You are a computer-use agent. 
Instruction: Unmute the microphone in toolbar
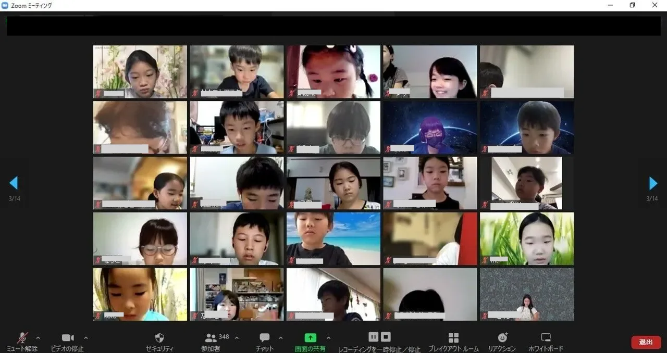(22, 337)
